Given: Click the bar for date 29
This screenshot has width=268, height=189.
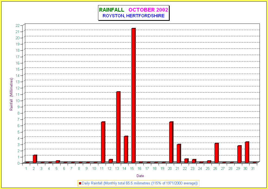Looking at the screenshot, I should click(239, 154).
